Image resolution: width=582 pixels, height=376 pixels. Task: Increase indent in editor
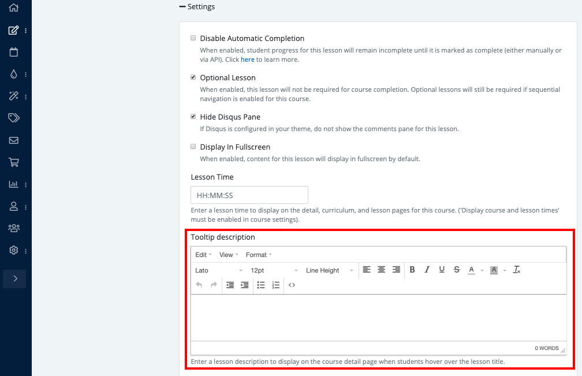245,285
